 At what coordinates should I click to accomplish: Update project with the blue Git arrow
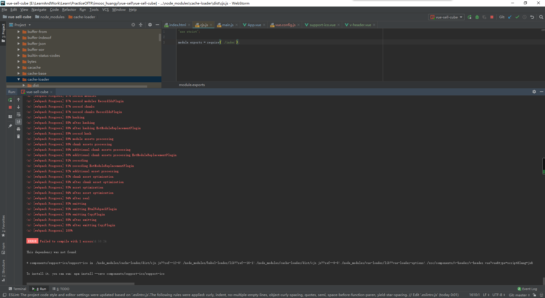coord(510,17)
